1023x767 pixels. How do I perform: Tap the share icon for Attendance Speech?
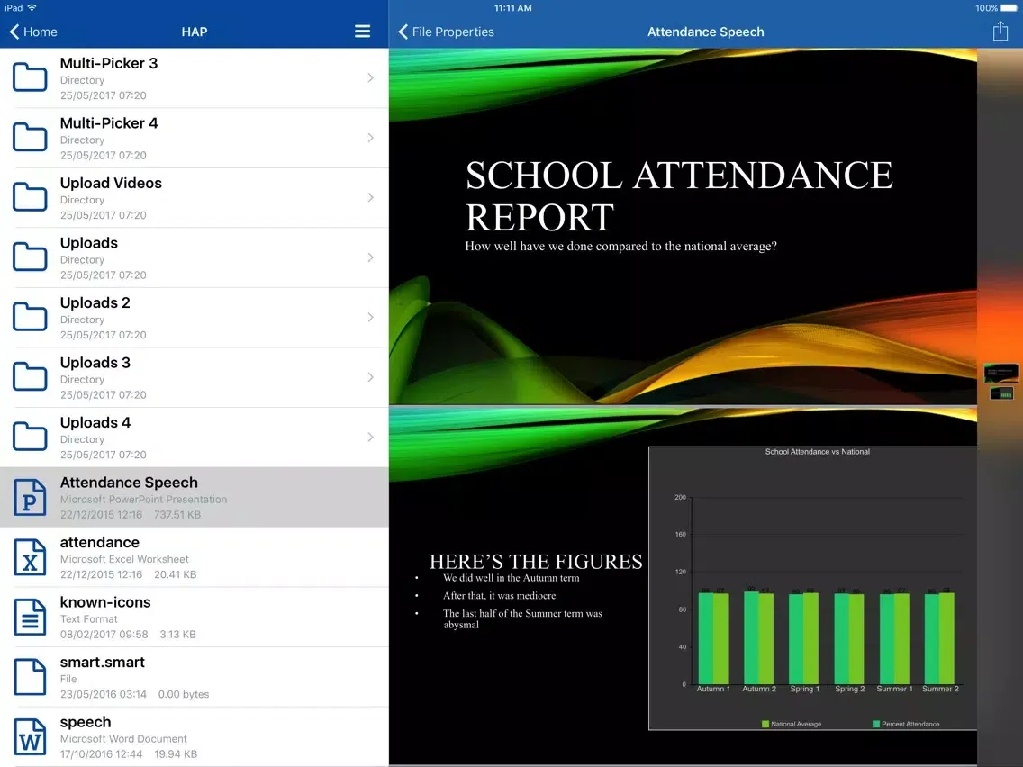pos(1000,31)
